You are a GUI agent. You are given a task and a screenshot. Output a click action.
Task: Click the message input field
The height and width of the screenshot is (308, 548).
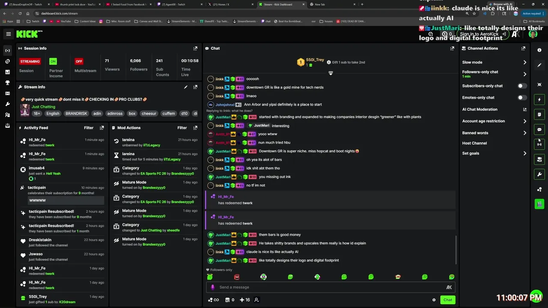(x=330, y=287)
